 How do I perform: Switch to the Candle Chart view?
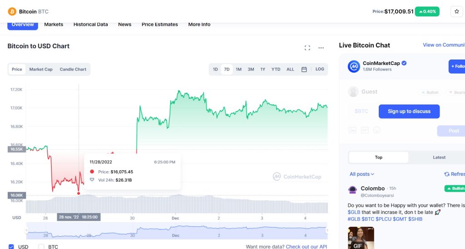tap(73, 70)
